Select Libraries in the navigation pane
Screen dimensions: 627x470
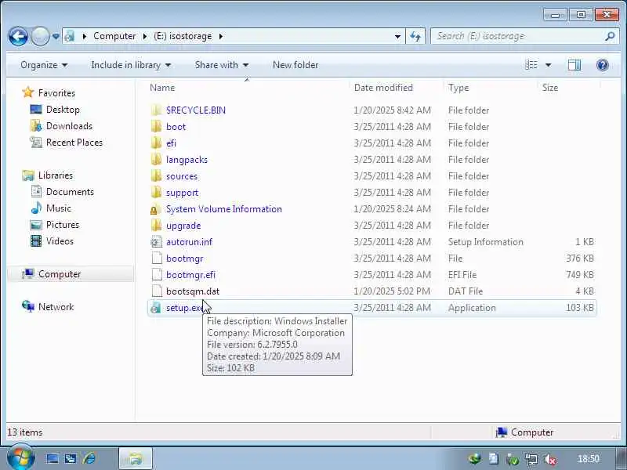tap(56, 175)
